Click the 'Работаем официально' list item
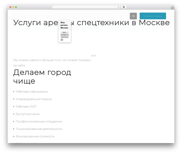182x154 pixels. pos(32,92)
